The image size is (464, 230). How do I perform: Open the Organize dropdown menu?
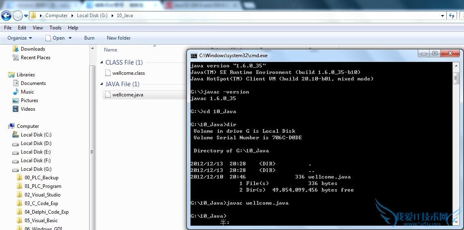[x=20, y=38]
